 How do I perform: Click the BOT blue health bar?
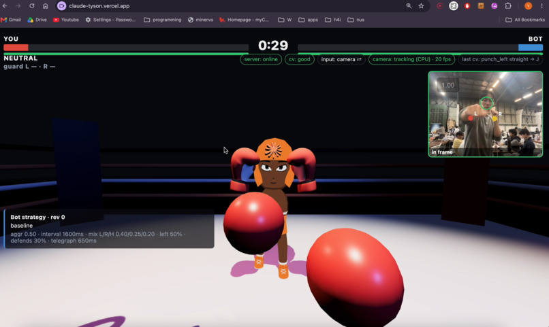(531, 48)
